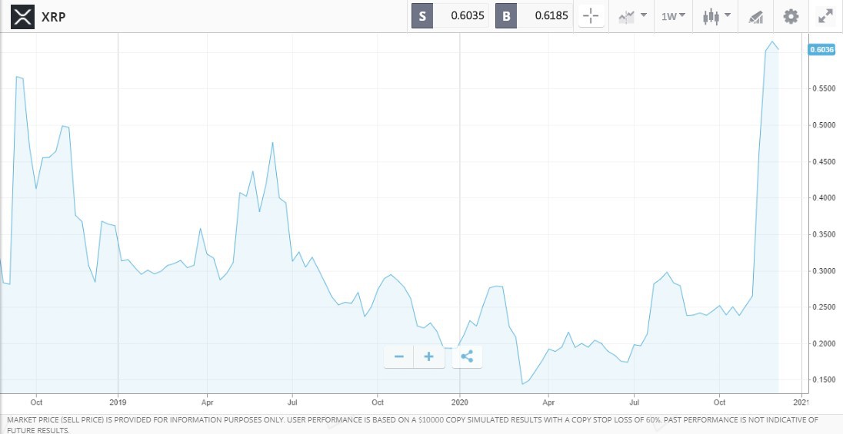The image size is (843, 434).
Task: Open chart settings gear
Action: (791, 16)
